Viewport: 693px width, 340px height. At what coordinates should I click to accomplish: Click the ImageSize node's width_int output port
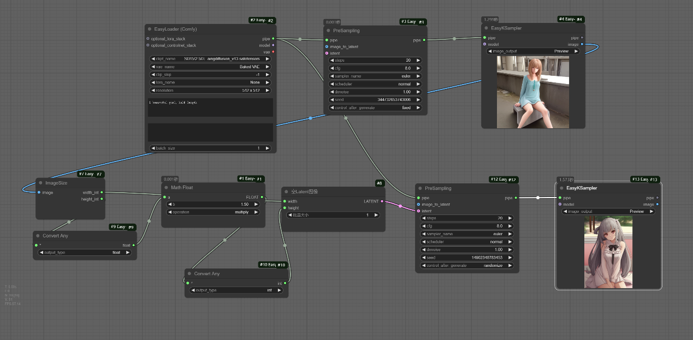tap(102, 192)
